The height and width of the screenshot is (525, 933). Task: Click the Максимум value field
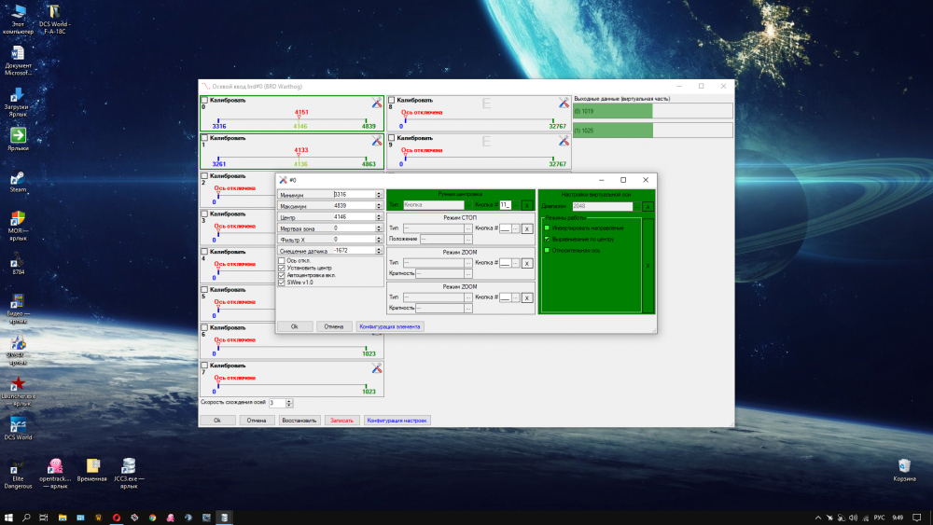point(353,205)
